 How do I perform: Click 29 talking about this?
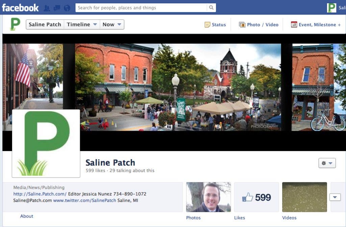coord(132,171)
